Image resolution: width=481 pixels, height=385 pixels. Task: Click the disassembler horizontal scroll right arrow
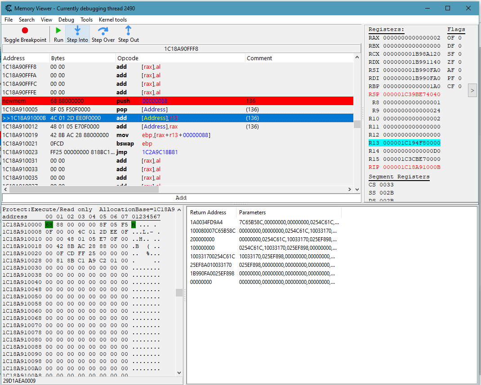[x=350, y=190]
